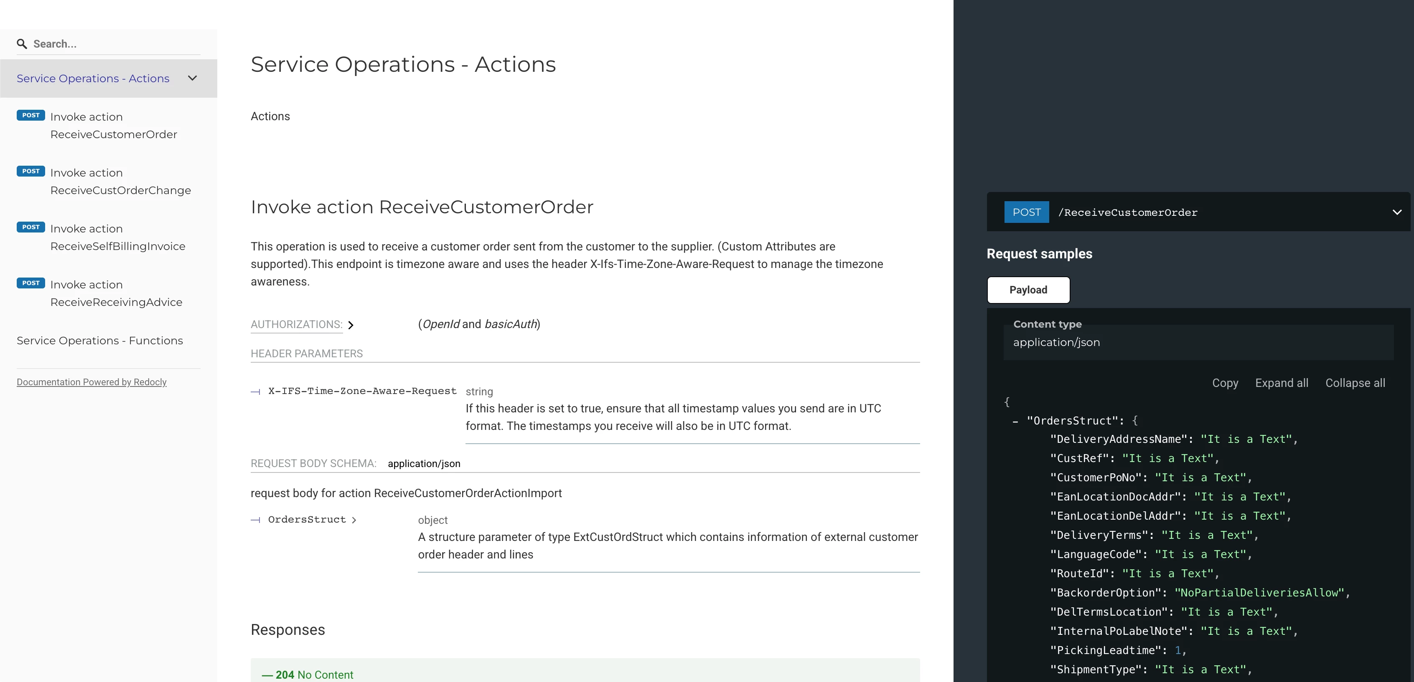
Task: Click blue POST label beside /ReceiveCustomerOrder
Action: coord(1026,213)
